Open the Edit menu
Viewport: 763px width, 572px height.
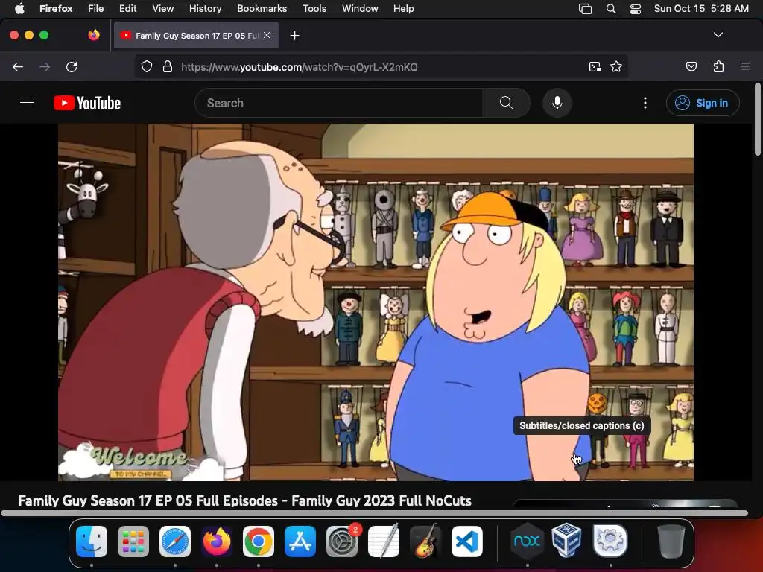(x=127, y=8)
